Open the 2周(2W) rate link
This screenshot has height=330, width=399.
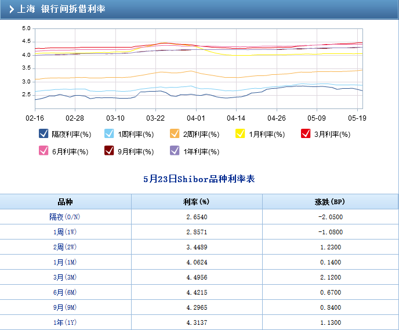pyautogui.click(x=64, y=247)
